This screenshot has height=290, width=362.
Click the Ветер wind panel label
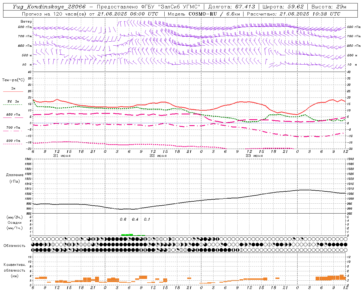[x=26, y=22]
